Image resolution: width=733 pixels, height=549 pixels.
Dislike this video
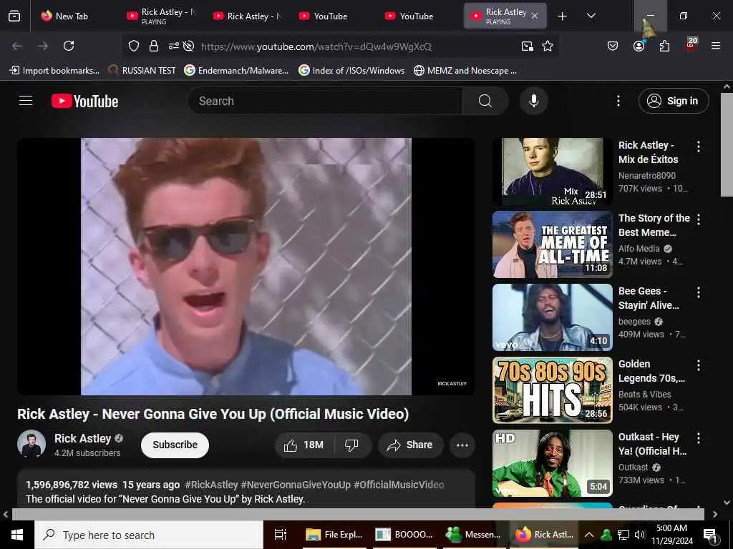coord(351,445)
